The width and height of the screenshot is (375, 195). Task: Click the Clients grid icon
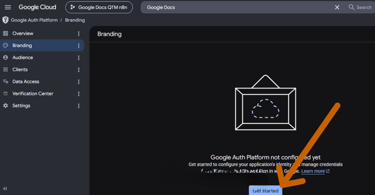coord(6,70)
